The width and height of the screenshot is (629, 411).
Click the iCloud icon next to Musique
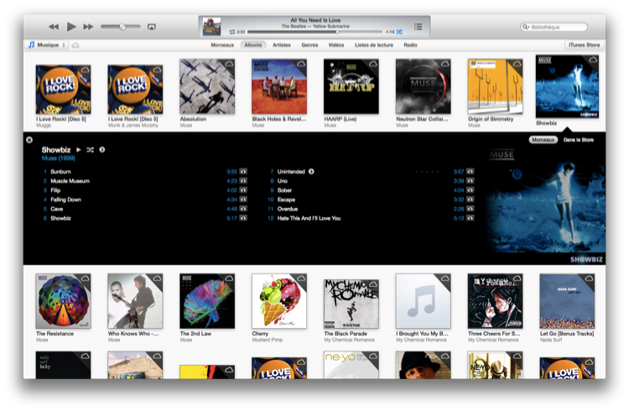(75, 45)
